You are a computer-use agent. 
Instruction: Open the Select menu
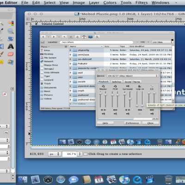pos(49,3)
